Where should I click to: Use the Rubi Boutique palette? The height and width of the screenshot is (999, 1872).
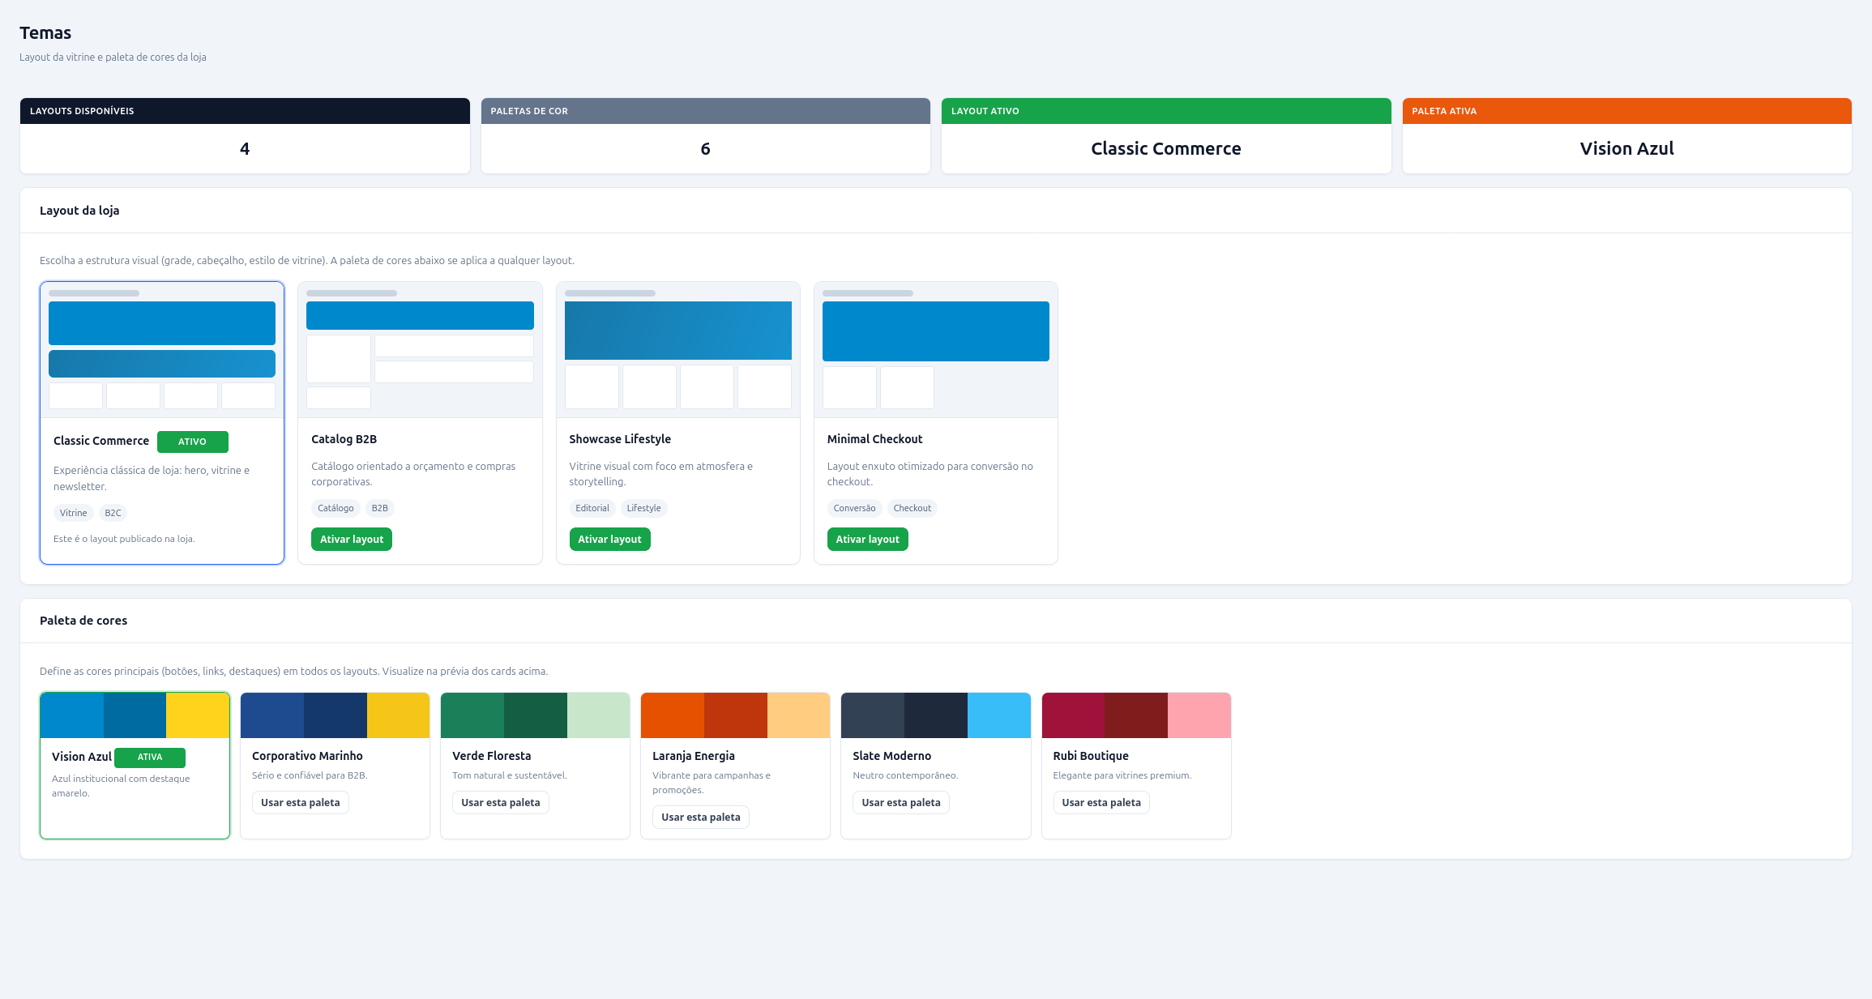click(x=1101, y=803)
